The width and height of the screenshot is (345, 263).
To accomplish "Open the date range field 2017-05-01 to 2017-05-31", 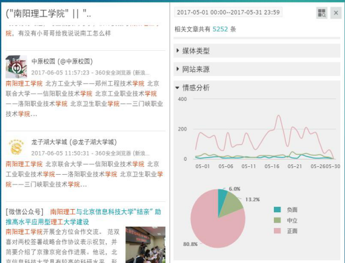I will click(228, 12).
